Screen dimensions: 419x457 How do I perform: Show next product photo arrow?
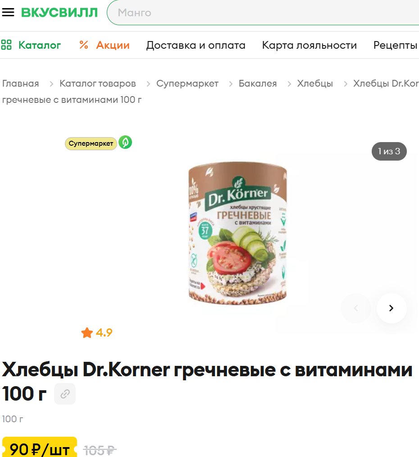point(392,308)
